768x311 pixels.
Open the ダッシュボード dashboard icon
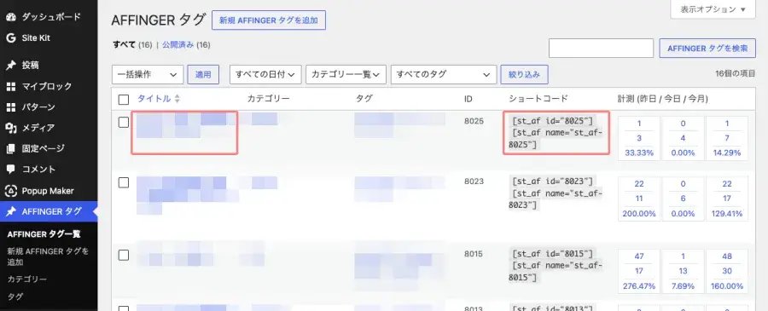click(11, 17)
